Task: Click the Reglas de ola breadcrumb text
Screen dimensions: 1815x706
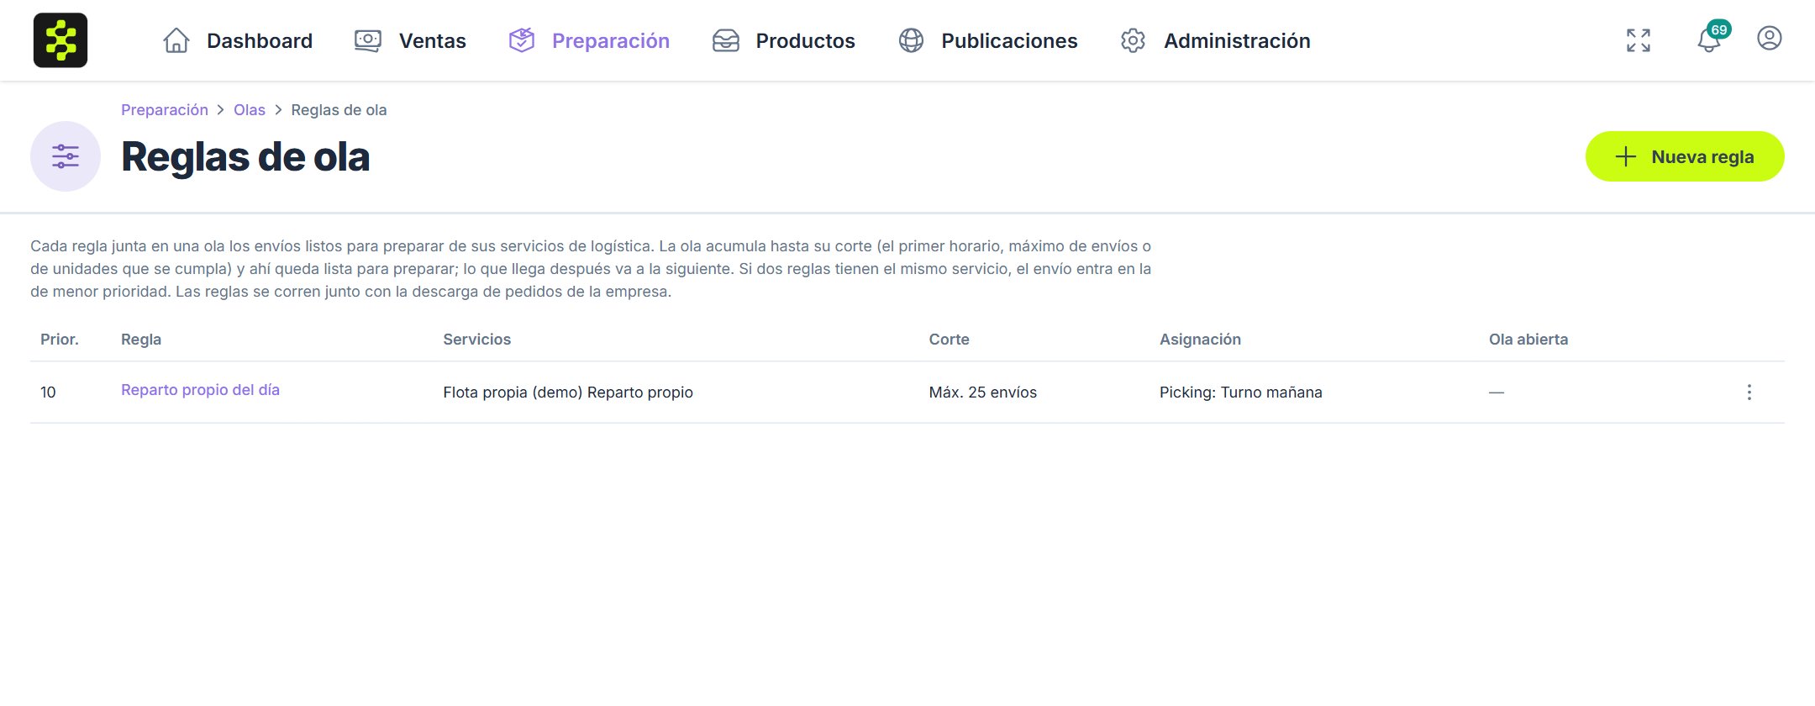Action: (339, 110)
